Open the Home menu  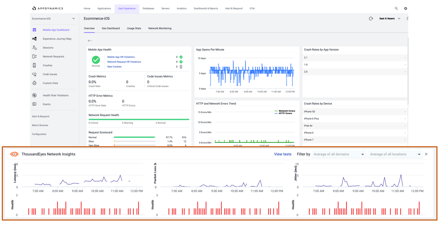pos(87,8)
